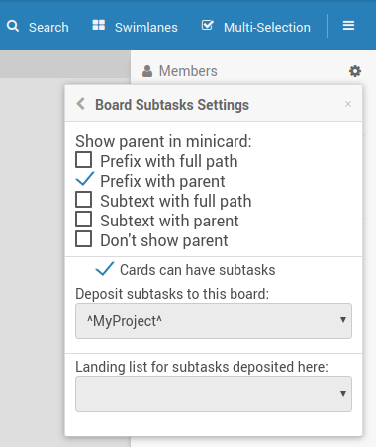Screen dimensions: 376x447
Task: Click the Swimlanes grid icon
Action: click(x=99, y=25)
